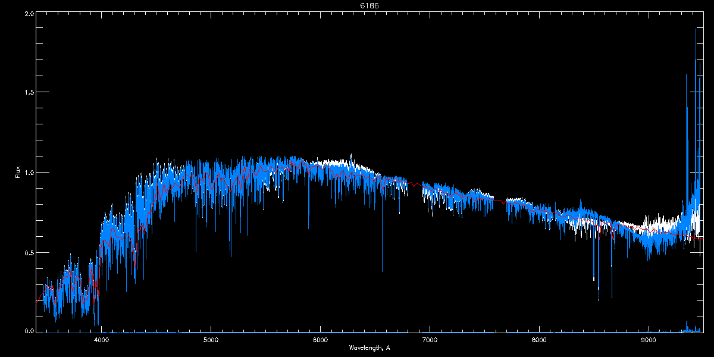This screenshot has width=714, height=357.
Task: Click the Flux axis label
Action: pos(18,172)
